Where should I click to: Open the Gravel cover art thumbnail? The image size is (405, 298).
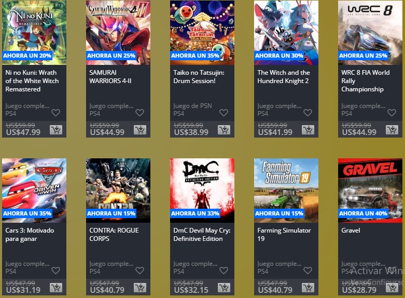pos(370,191)
